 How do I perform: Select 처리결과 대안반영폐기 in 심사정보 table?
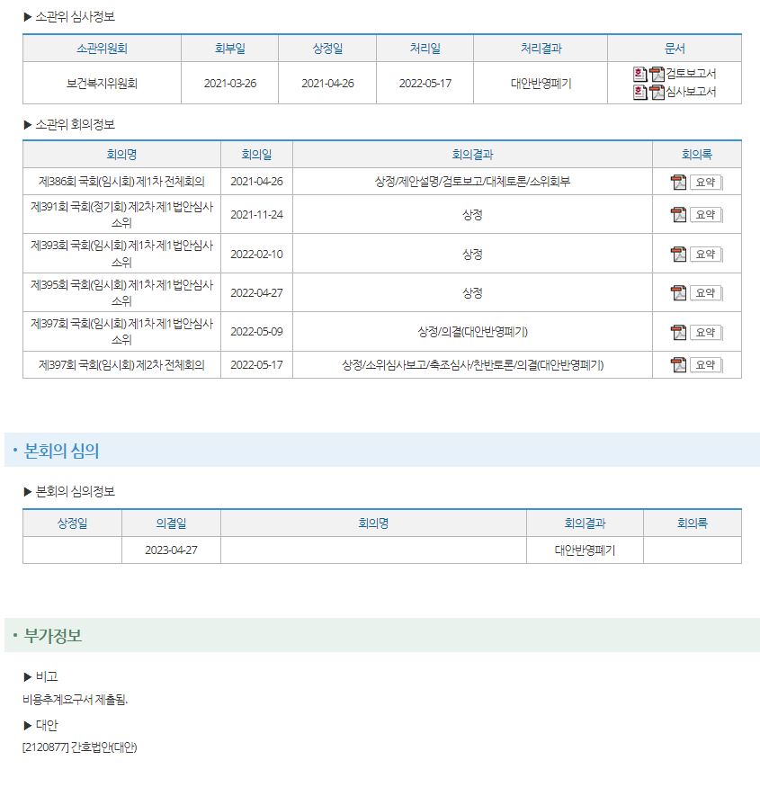click(x=541, y=84)
